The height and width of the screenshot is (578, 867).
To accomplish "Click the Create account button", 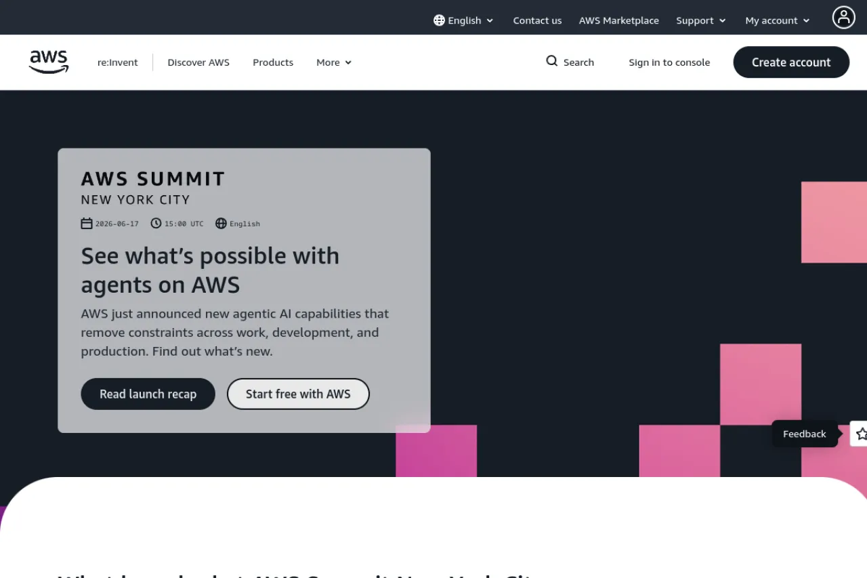I will coord(791,62).
